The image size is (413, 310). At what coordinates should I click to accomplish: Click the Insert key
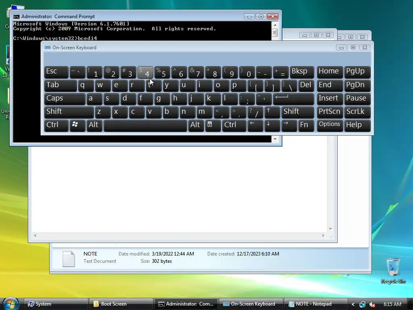click(x=330, y=99)
